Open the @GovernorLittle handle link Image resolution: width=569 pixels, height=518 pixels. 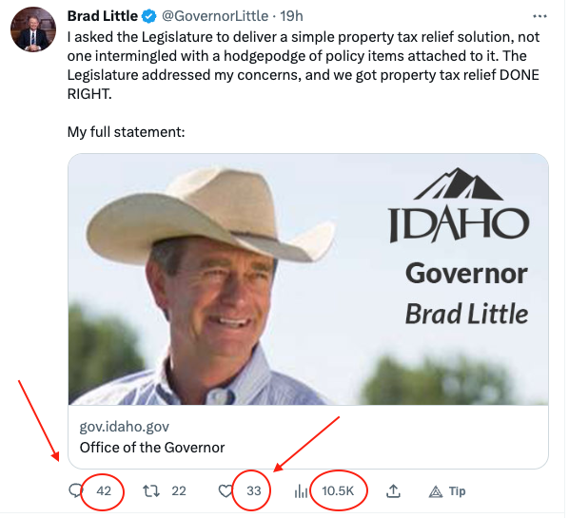pos(215,16)
